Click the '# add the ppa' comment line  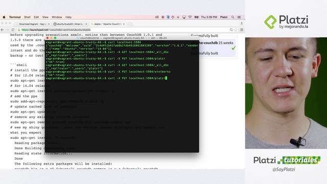pos(24,96)
